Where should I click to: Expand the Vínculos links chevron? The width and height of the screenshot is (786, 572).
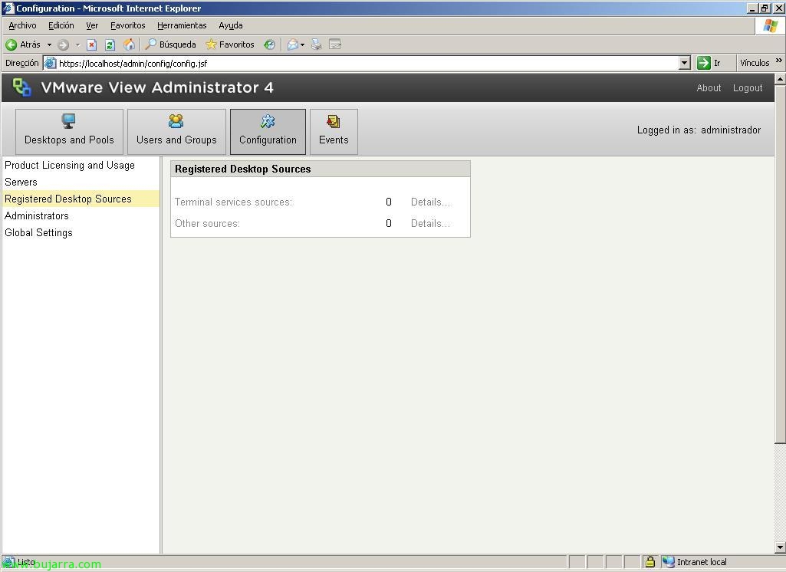click(778, 61)
